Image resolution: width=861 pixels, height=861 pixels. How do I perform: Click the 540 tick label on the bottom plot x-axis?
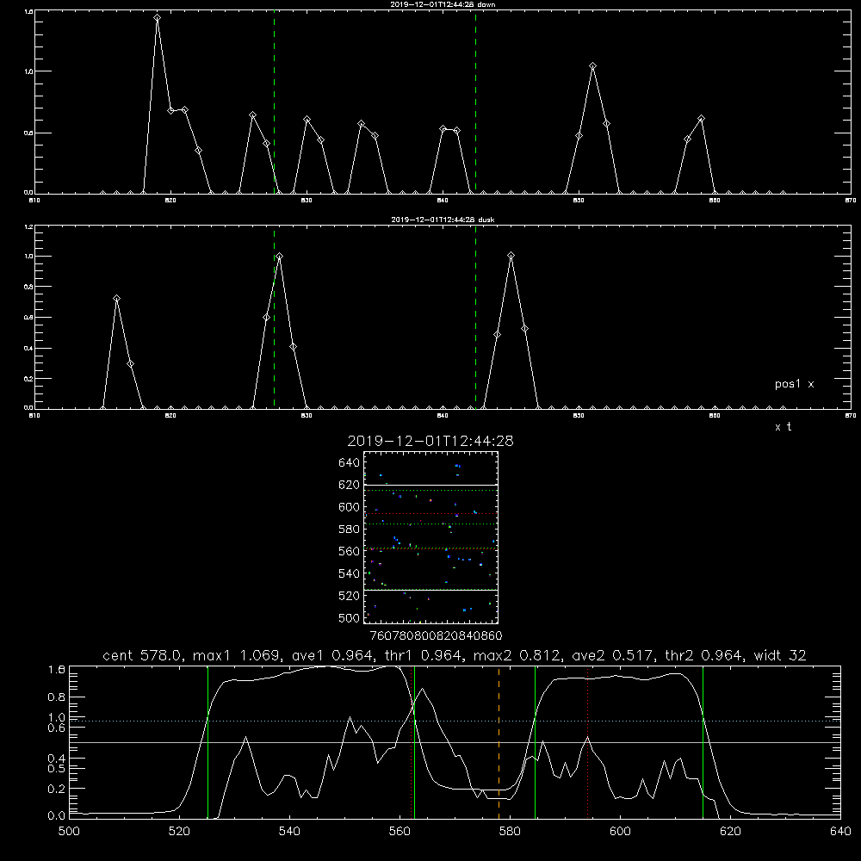click(x=289, y=832)
